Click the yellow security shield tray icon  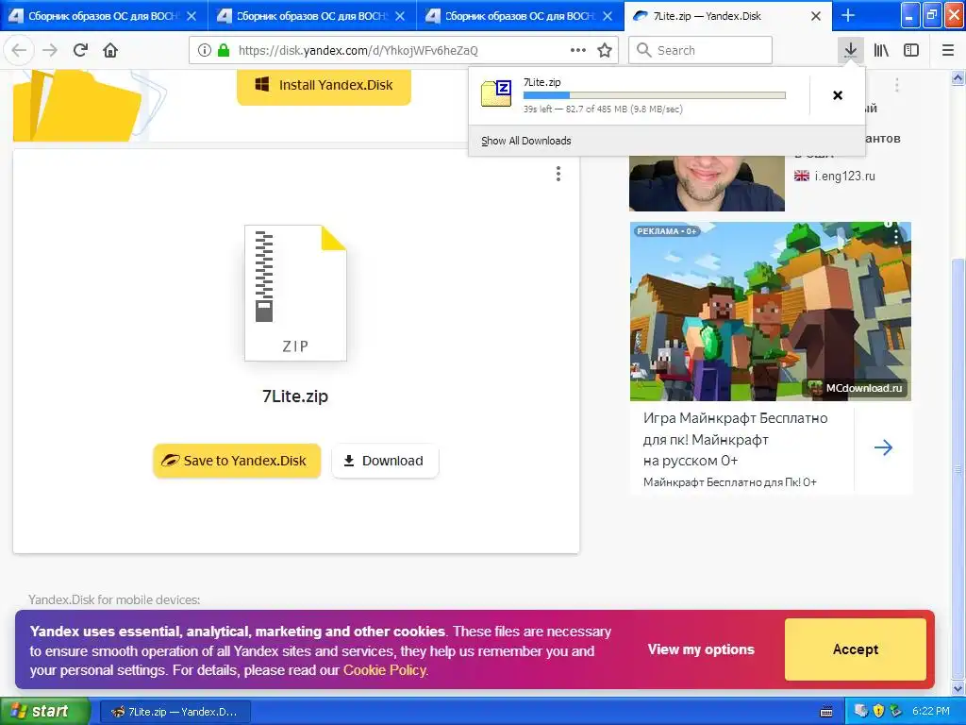[878, 711]
